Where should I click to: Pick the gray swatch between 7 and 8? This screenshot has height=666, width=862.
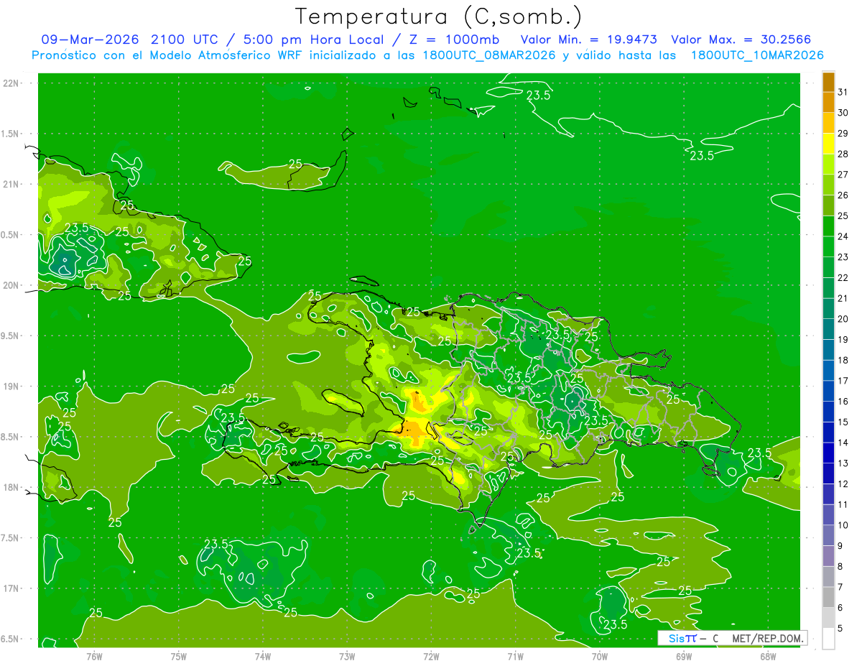click(x=828, y=576)
